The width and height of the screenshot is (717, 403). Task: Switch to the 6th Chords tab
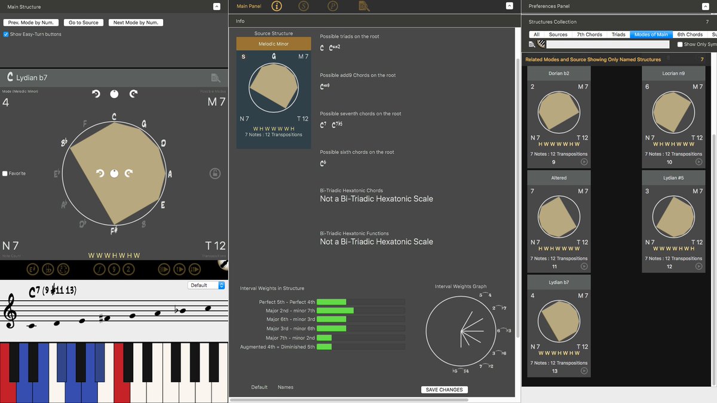click(x=690, y=35)
